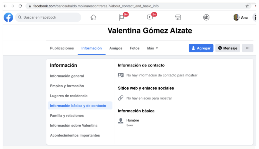Open the three-dots profile options button

(x=248, y=48)
